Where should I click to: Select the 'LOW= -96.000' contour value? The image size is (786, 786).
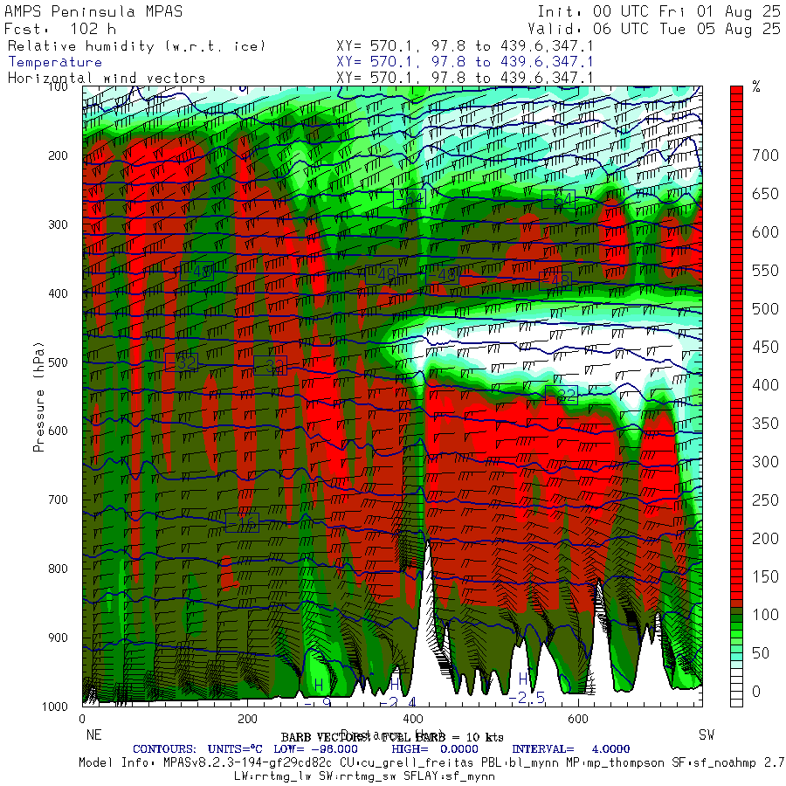pyautogui.click(x=315, y=749)
